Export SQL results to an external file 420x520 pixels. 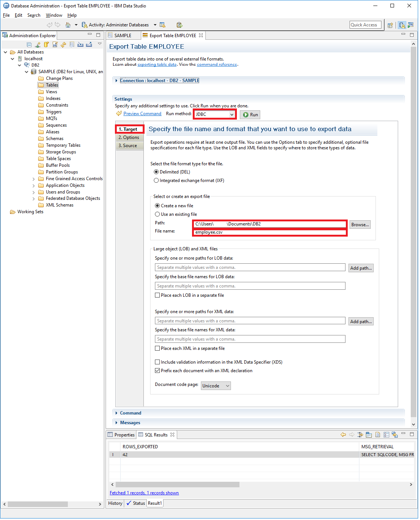pos(395,435)
